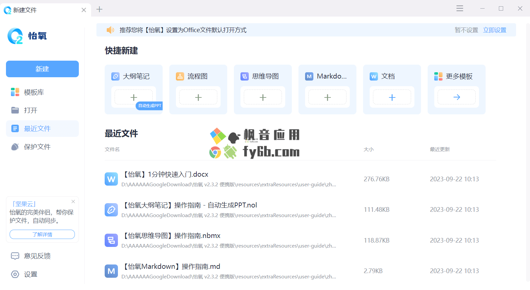
Task: Open 模板库 in the sidebar
Action: (42, 92)
